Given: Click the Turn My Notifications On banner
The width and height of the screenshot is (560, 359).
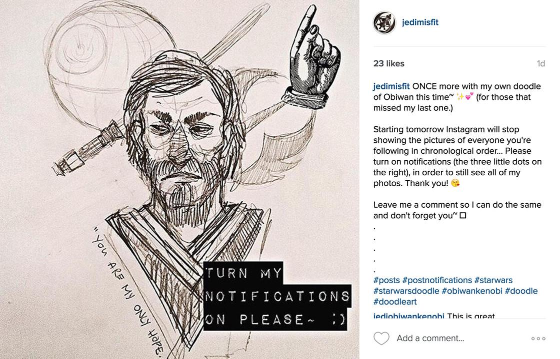Looking at the screenshot, I should pyautogui.click(x=277, y=296).
